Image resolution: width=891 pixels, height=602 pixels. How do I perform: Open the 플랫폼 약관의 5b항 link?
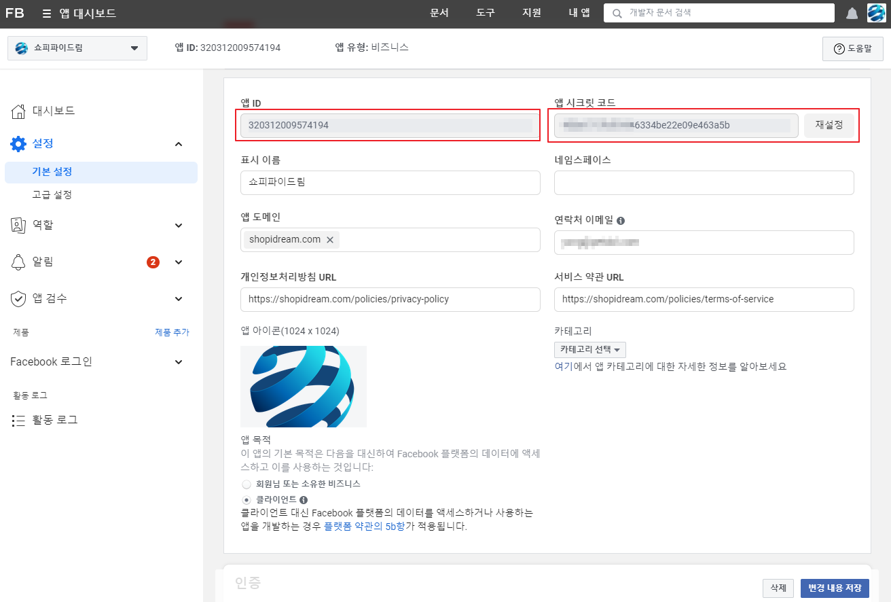pos(365,527)
